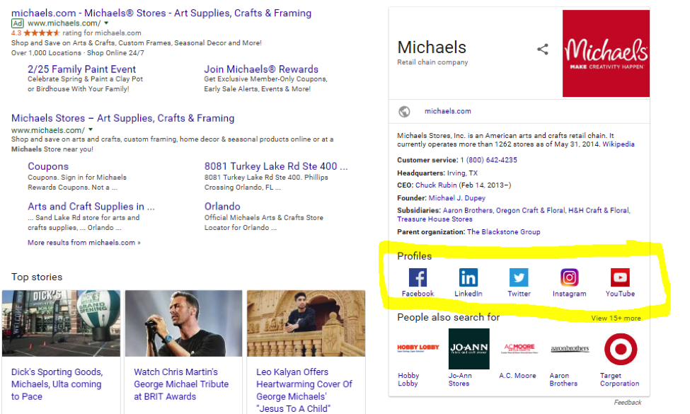
Task: Select the Aaron Brothers logo
Action: click(x=570, y=349)
